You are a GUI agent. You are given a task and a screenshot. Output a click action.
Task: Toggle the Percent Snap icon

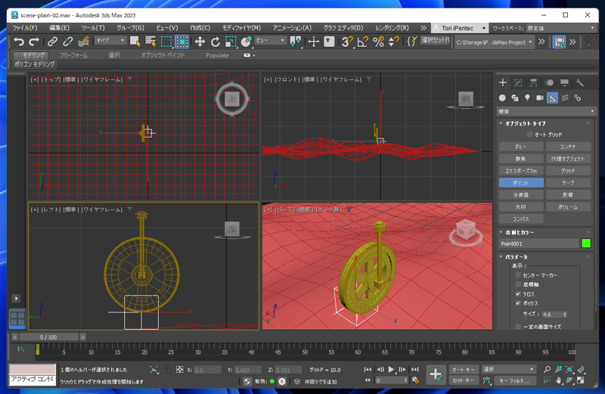pyautogui.click(x=379, y=42)
